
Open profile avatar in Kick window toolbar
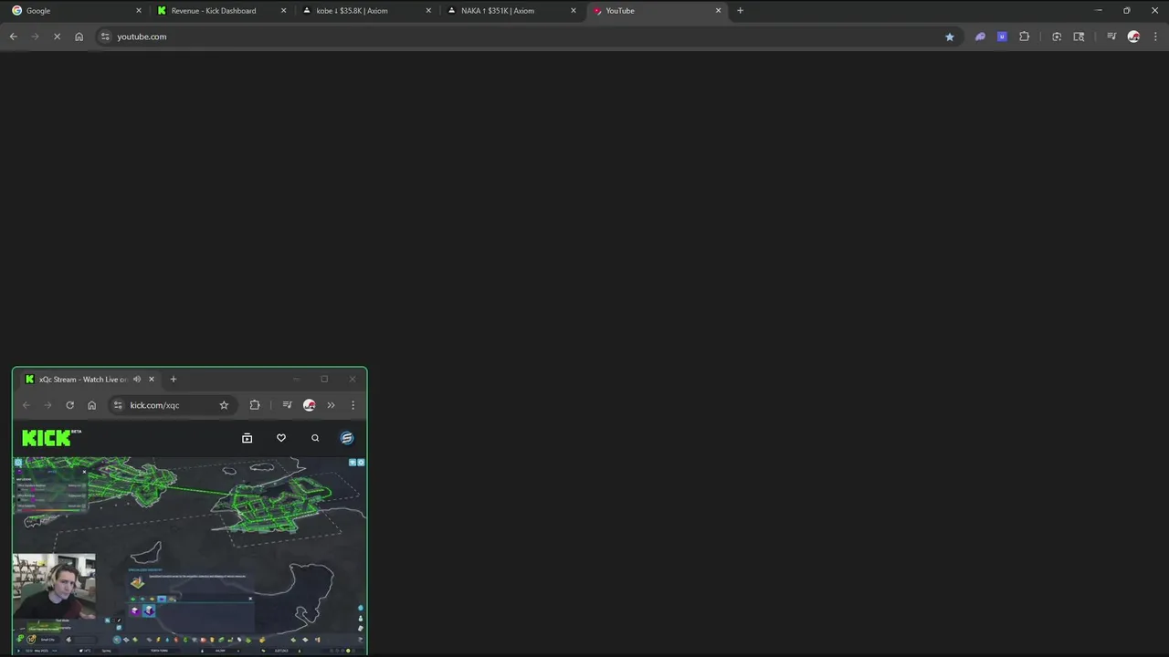(x=309, y=405)
